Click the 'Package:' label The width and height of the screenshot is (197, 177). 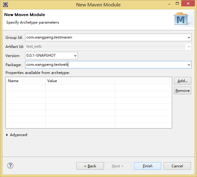13,65
